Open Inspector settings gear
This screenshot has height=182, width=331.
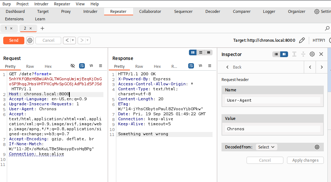tap(312, 54)
